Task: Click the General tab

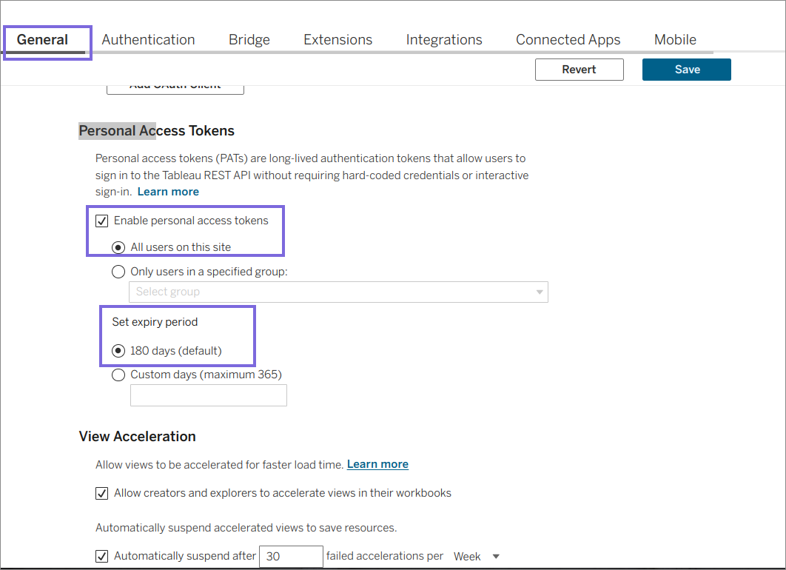Action: [43, 40]
